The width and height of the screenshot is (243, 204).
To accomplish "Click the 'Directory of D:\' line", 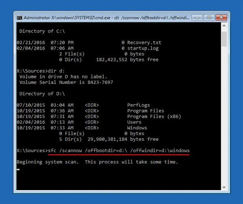I will [42, 94].
